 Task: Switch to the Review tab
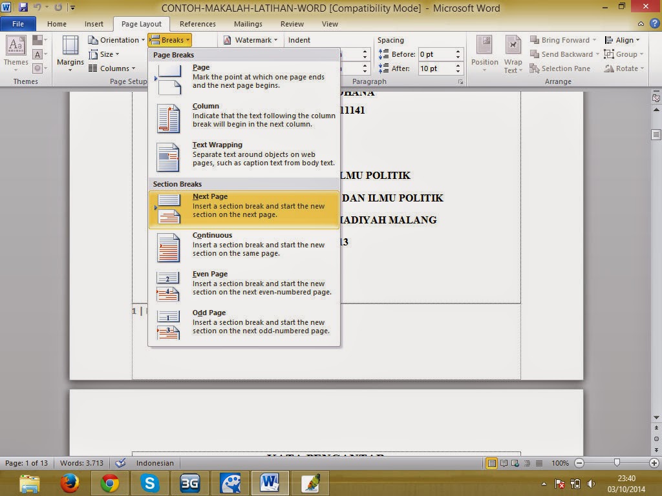pos(292,24)
